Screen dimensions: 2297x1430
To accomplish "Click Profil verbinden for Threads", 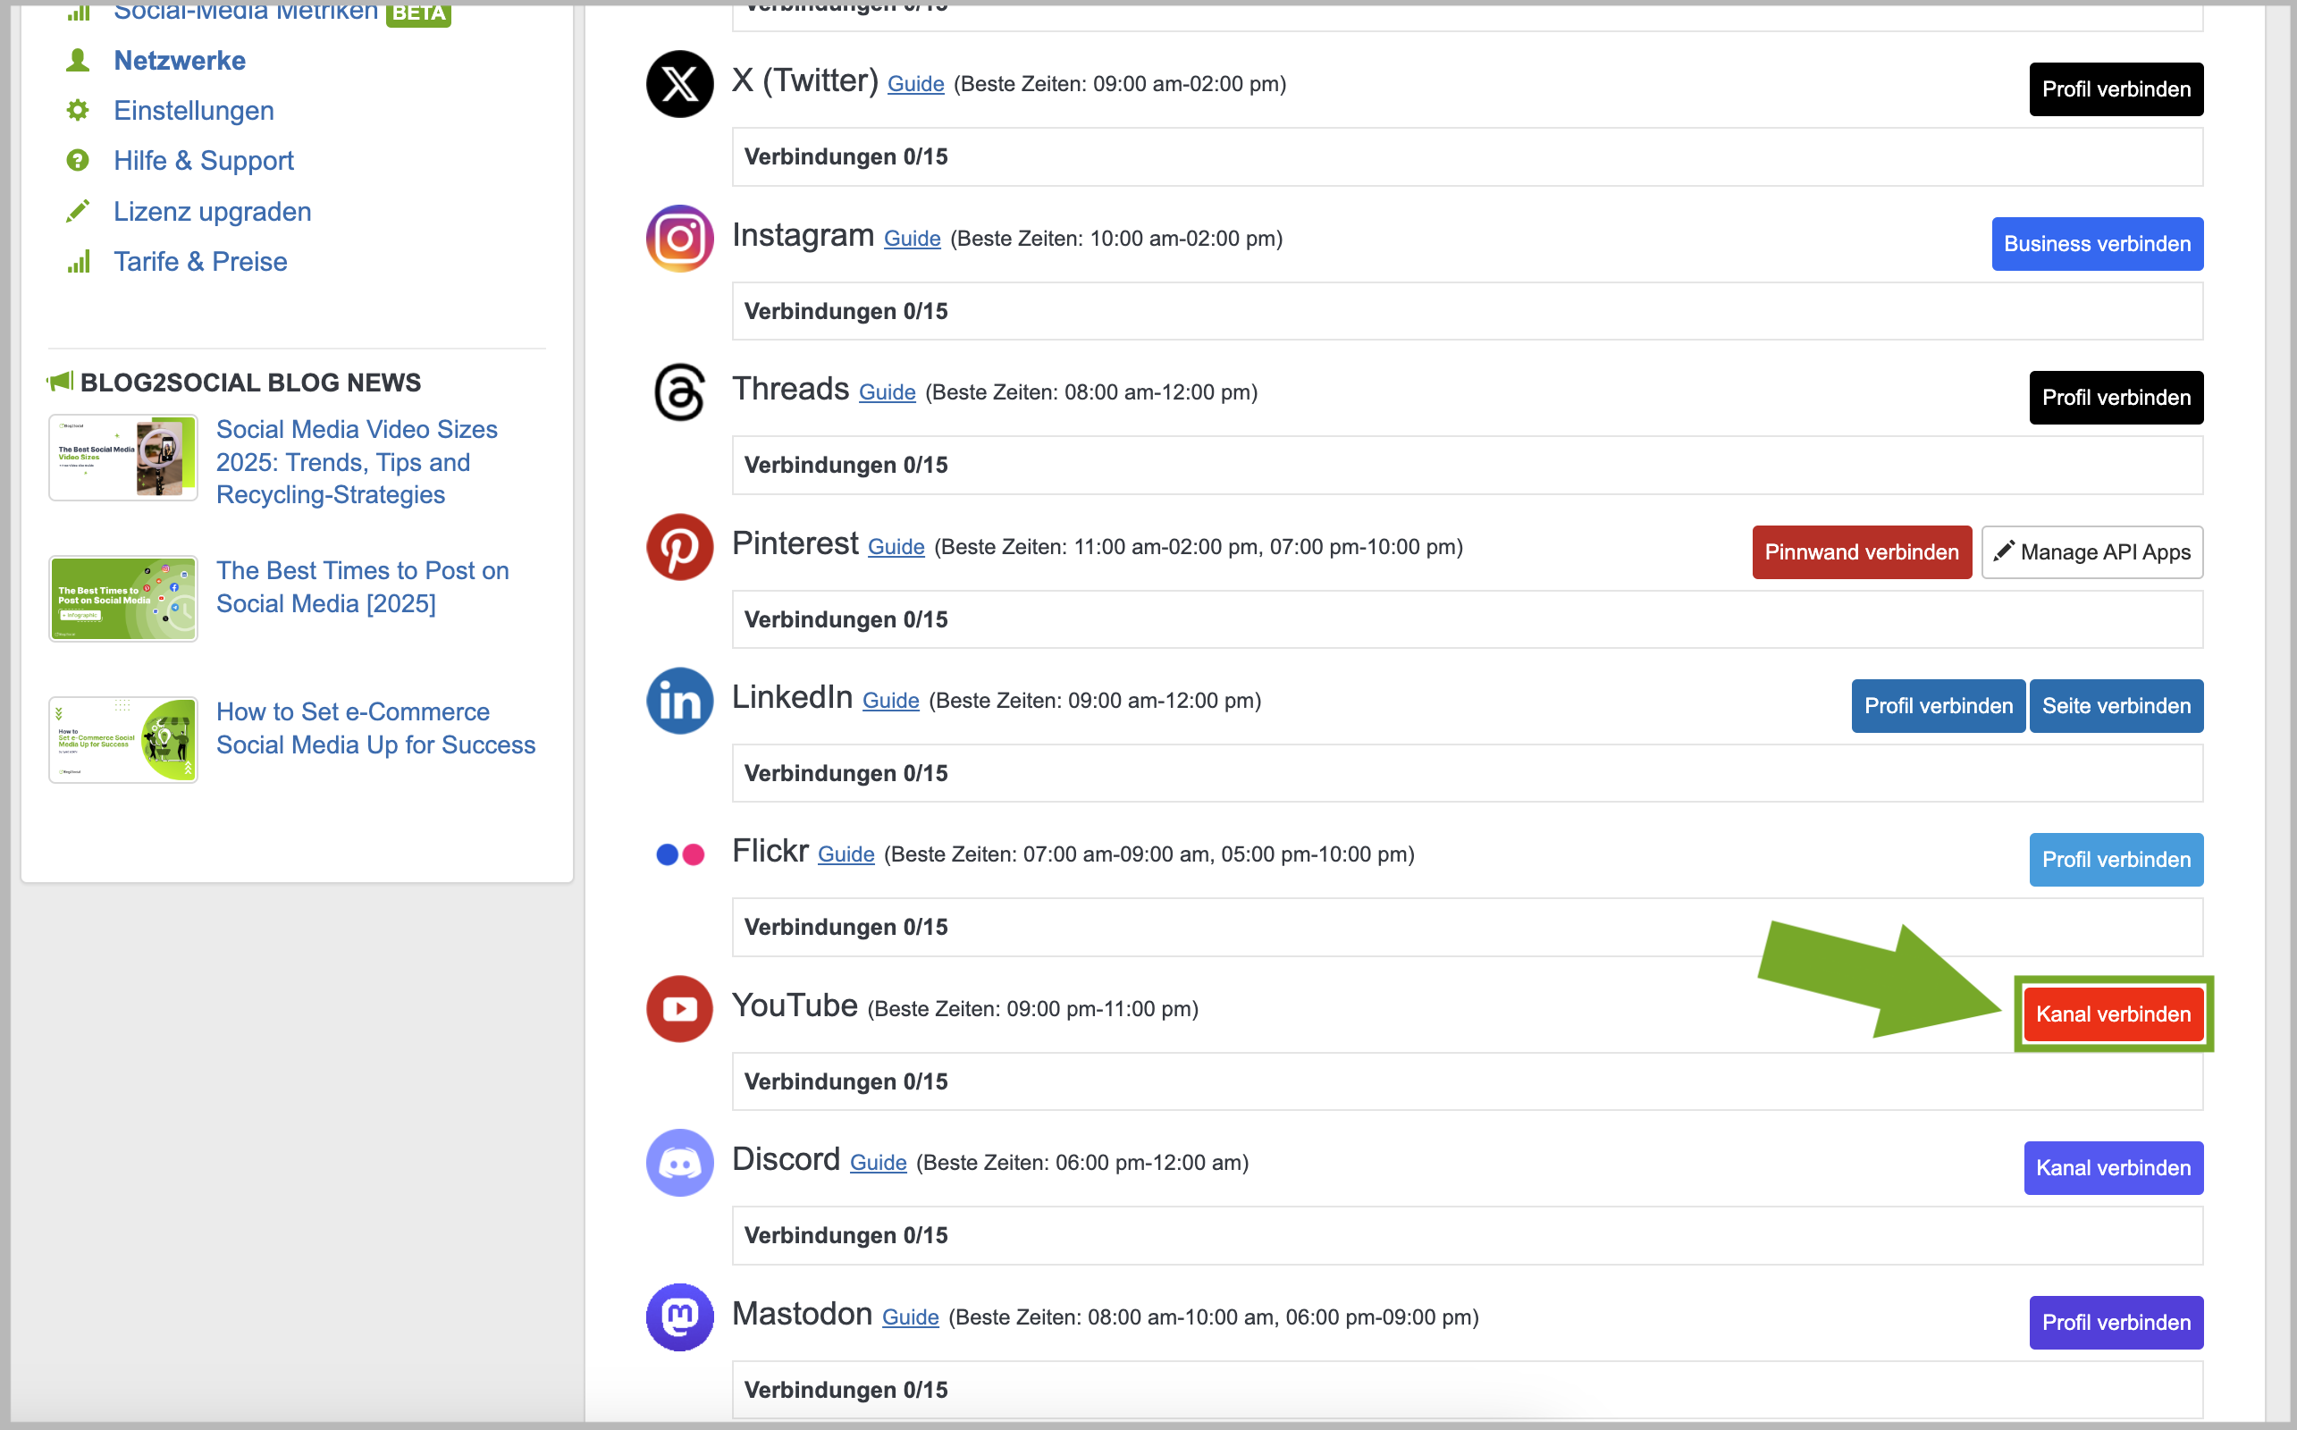I will 2116,397.
